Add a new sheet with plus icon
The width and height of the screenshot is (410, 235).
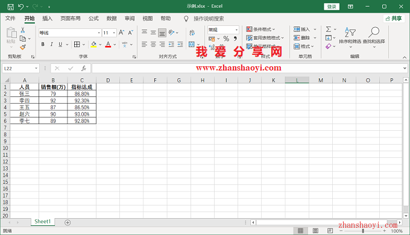coord(68,223)
